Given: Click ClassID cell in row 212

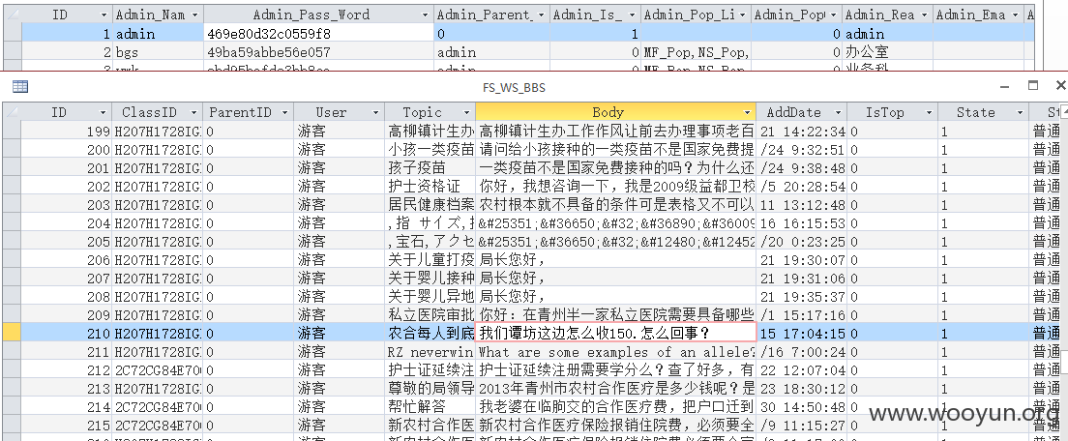Looking at the screenshot, I should (158, 370).
